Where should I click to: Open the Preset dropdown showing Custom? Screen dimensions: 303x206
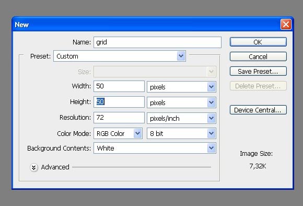(x=120, y=56)
